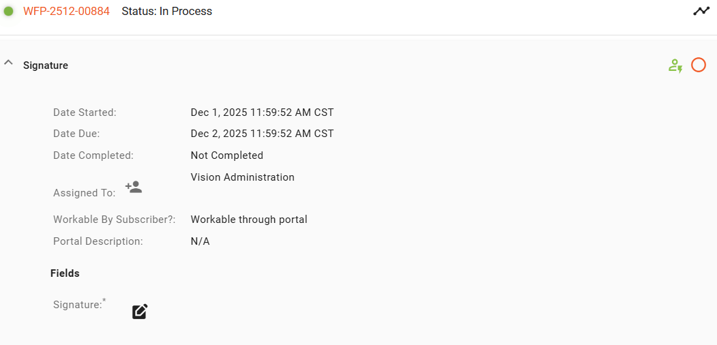Open the workflow trend graph icon
Screen dimensions: 717x345
coord(701,11)
